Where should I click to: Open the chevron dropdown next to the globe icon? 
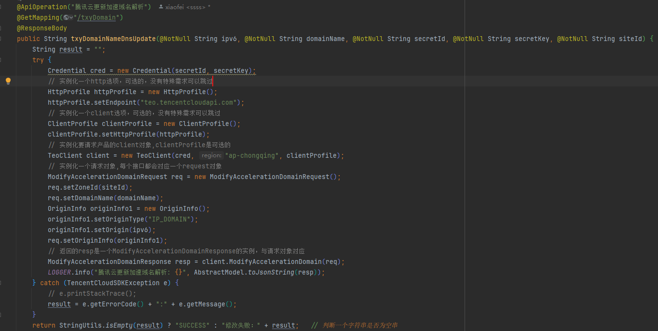[x=71, y=18]
